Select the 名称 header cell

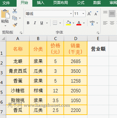(x=18, y=49)
